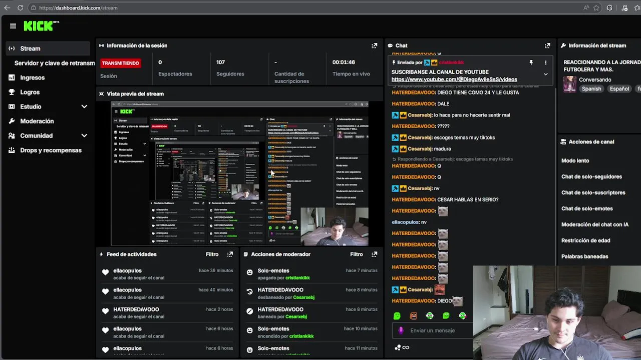Click ellacopulos name in chat
Screen dimensions: 641x360
405,222
